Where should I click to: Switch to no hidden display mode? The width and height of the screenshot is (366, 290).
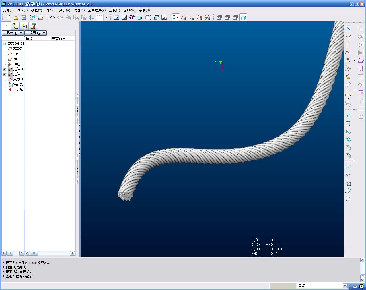[235, 17]
